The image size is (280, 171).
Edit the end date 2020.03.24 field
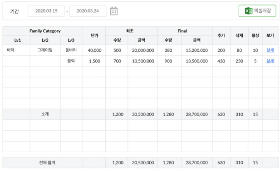click(88, 11)
